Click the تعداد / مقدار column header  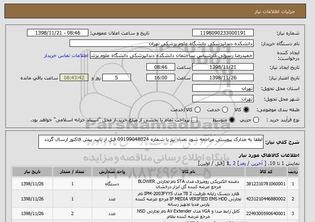[72, 172]
